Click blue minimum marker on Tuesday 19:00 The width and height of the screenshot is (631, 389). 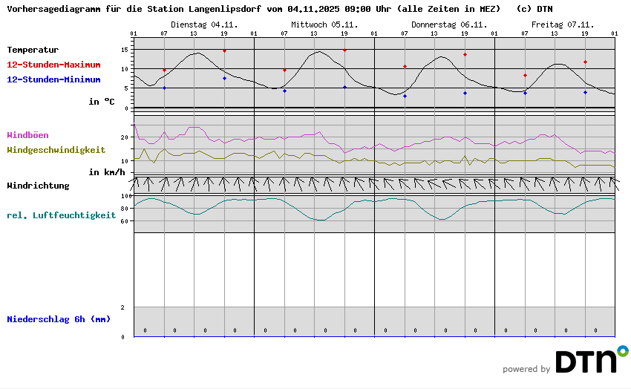pyautogui.click(x=224, y=78)
